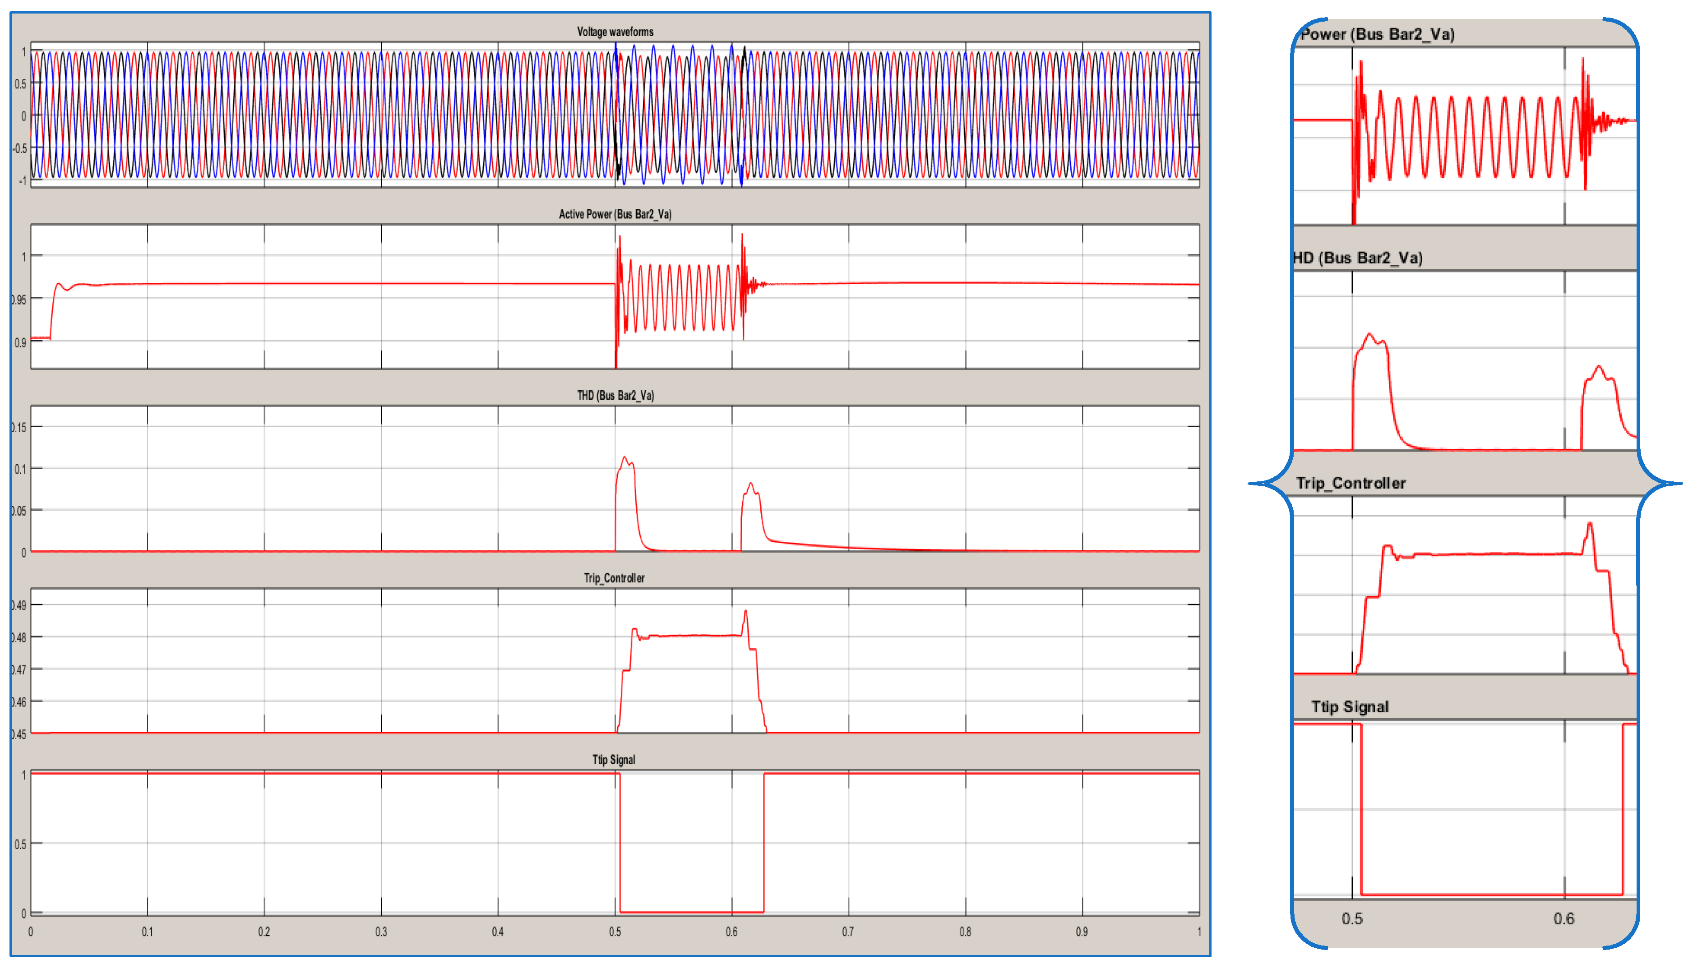Click the second THD peak in main plot
The image size is (1693, 969).
point(751,484)
